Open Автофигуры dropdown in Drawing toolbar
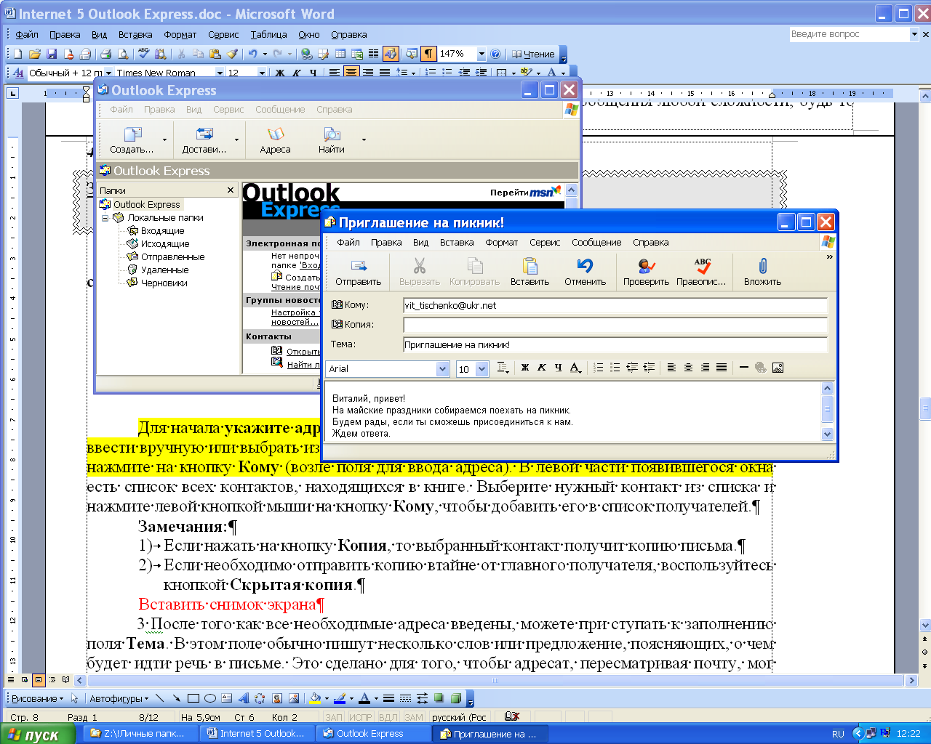The width and height of the screenshot is (931, 744). click(x=119, y=698)
